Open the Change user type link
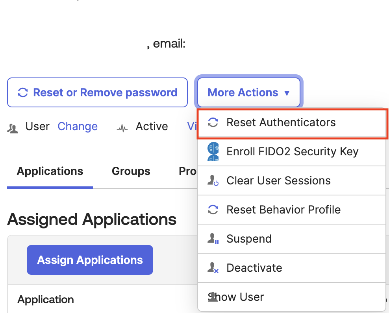This screenshot has width=389, height=313. click(77, 127)
